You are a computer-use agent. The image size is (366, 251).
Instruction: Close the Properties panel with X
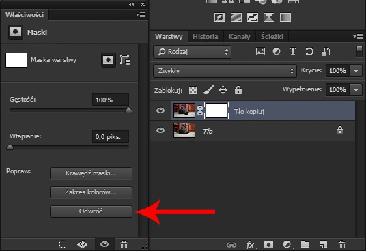click(x=143, y=4)
